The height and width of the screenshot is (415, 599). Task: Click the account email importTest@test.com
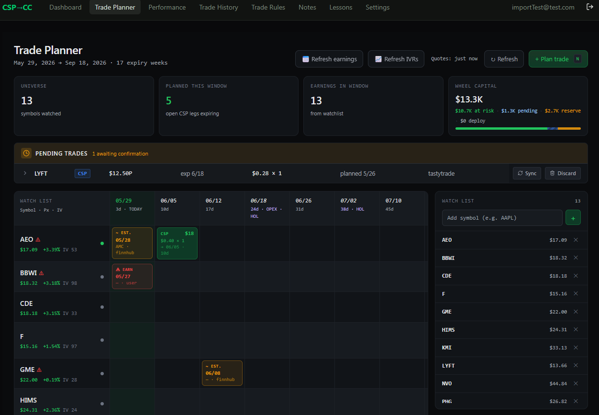point(543,7)
